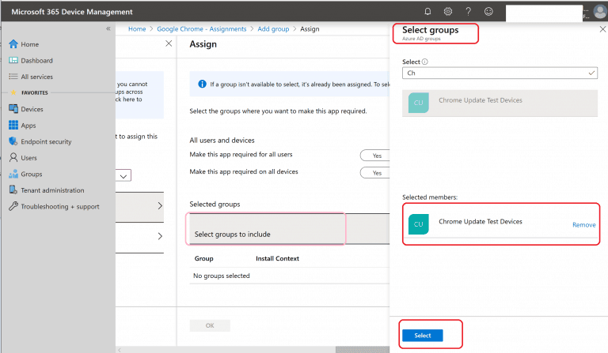
Task: Close the Select groups panel
Action: pyautogui.click(x=602, y=29)
